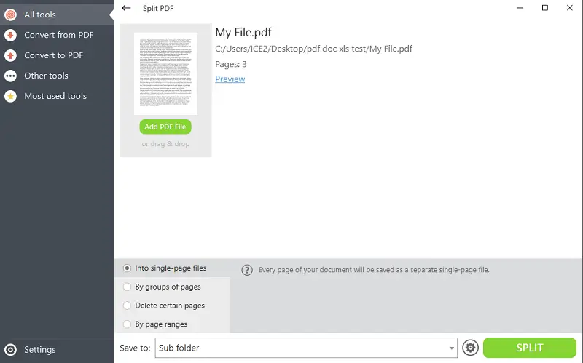Click the Pages: 3 text
Image resolution: width=583 pixels, height=363 pixels.
point(231,64)
